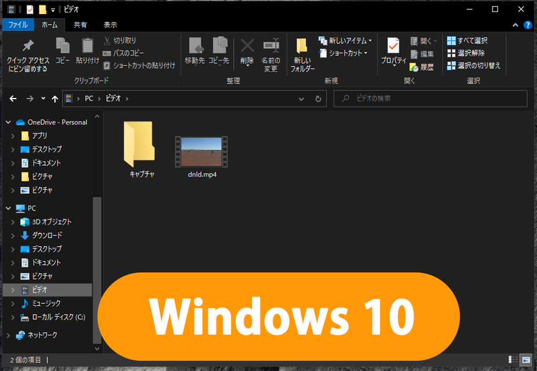Select the dnld.mp4 video thumbnail

tap(202, 152)
